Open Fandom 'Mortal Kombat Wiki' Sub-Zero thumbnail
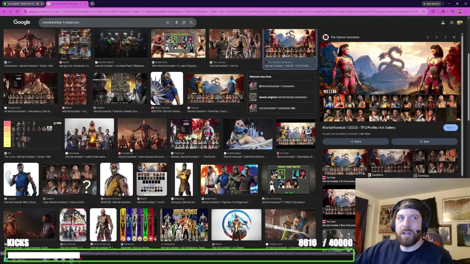This screenshot has height=264, width=470. point(21,180)
